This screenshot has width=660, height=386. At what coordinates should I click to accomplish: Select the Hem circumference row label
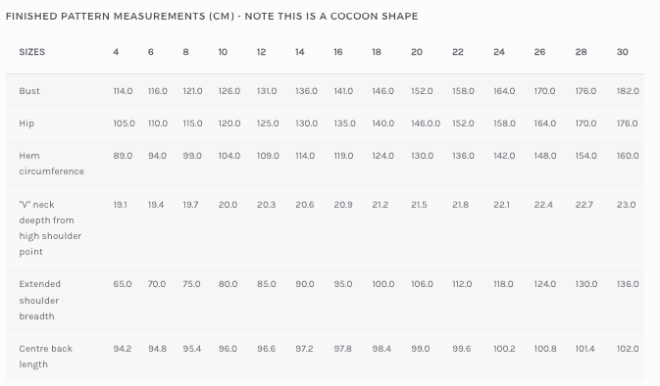point(51,164)
